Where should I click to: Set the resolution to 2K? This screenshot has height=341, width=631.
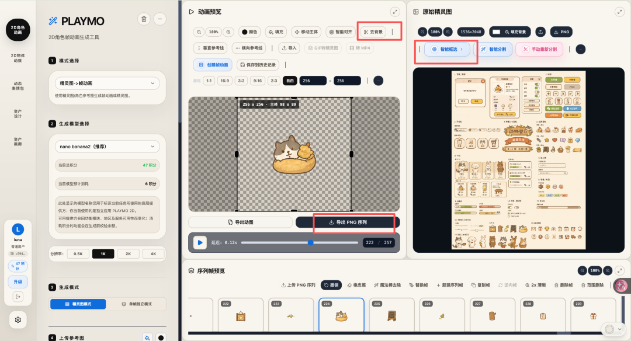[128, 254]
